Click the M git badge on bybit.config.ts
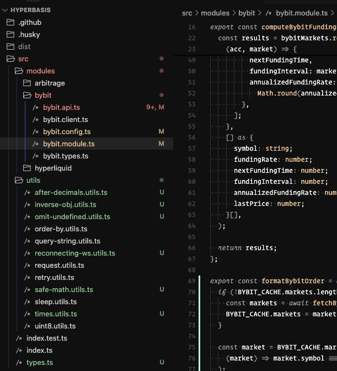337x371 pixels. coord(162,131)
